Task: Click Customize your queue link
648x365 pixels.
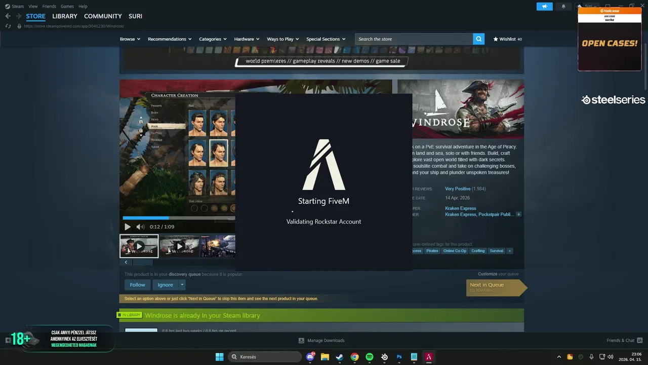Action: 498,274
